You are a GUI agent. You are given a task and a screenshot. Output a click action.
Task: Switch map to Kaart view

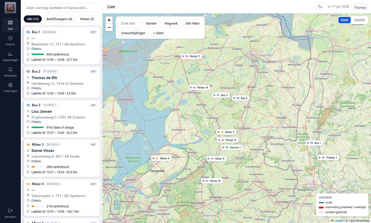pyautogui.click(x=344, y=20)
